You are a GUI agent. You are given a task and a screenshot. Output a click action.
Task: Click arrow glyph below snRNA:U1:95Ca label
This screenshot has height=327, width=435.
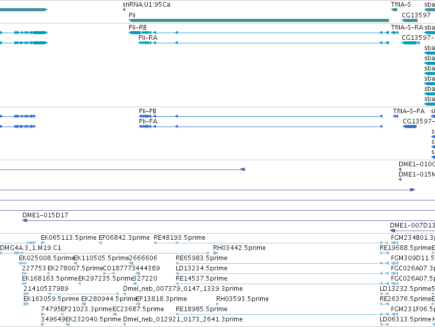pyautogui.click(x=124, y=10)
